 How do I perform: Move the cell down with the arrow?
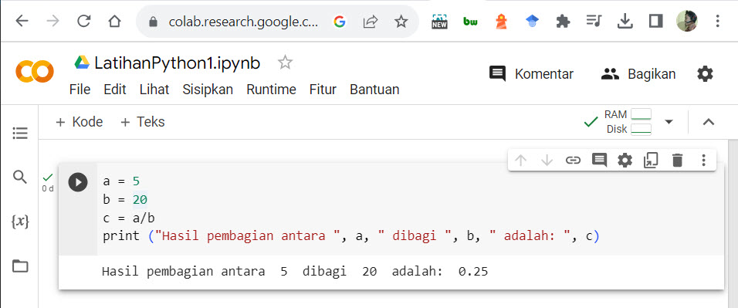point(547,161)
